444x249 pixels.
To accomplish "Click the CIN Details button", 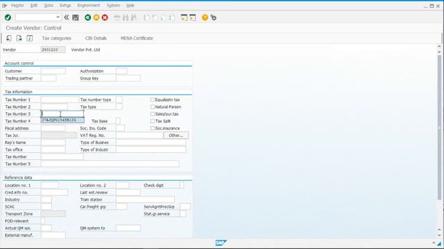I will (96, 38).
